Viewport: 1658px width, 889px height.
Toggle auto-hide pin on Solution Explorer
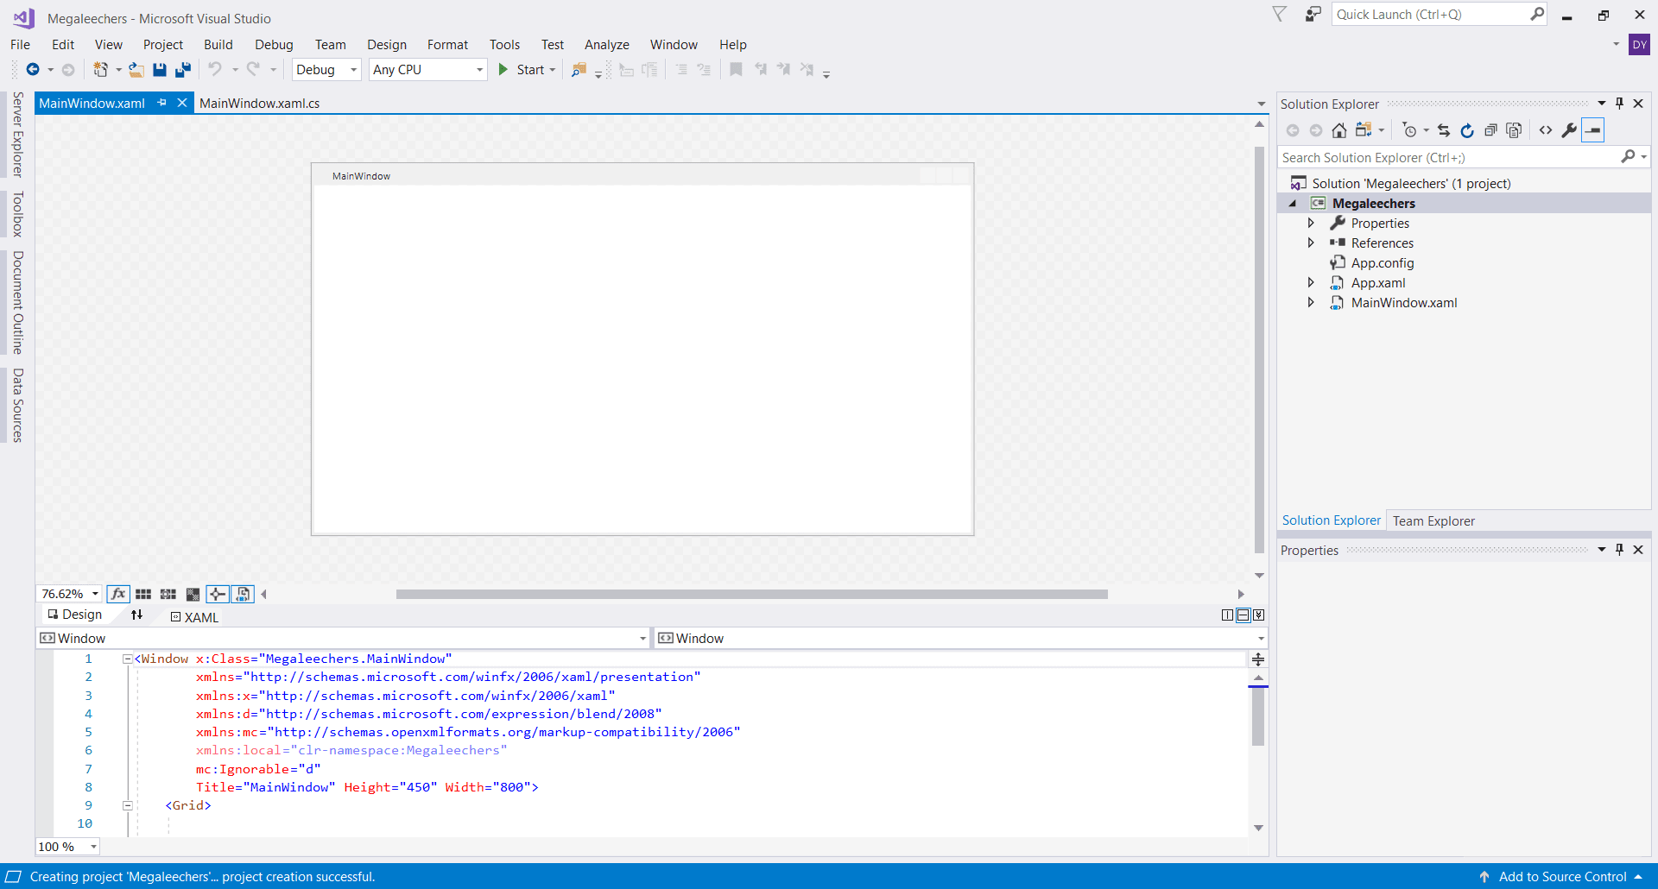(1619, 104)
